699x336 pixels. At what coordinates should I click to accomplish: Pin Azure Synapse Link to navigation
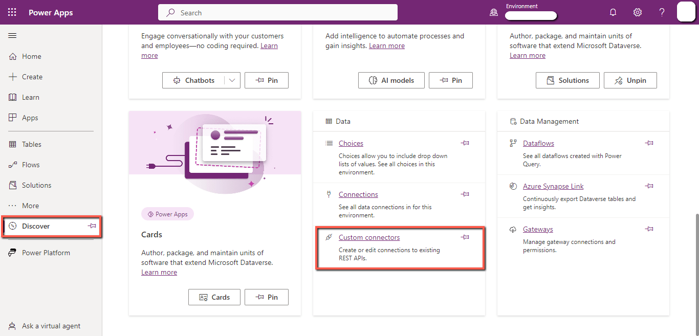click(649, 186)
